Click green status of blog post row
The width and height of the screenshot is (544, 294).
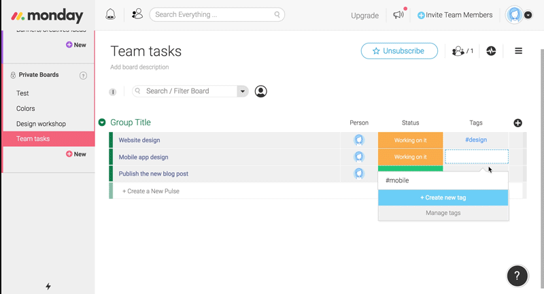(411, 168)
